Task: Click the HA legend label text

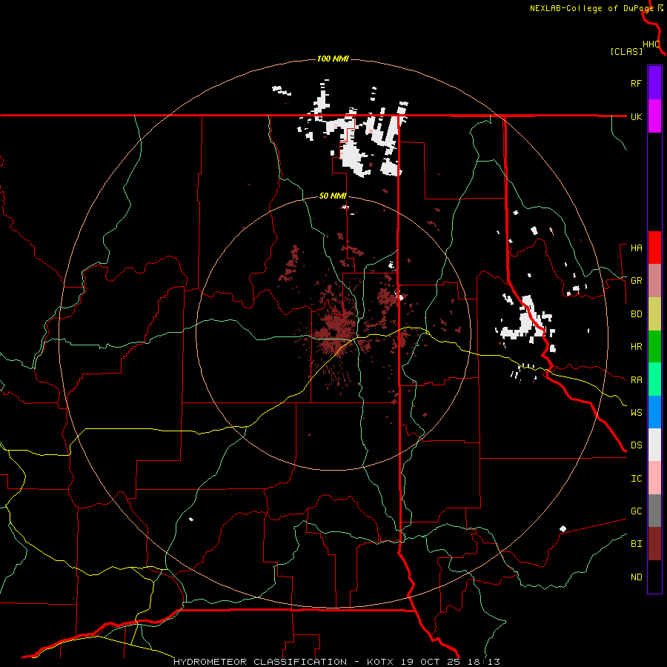Action: 636,248
